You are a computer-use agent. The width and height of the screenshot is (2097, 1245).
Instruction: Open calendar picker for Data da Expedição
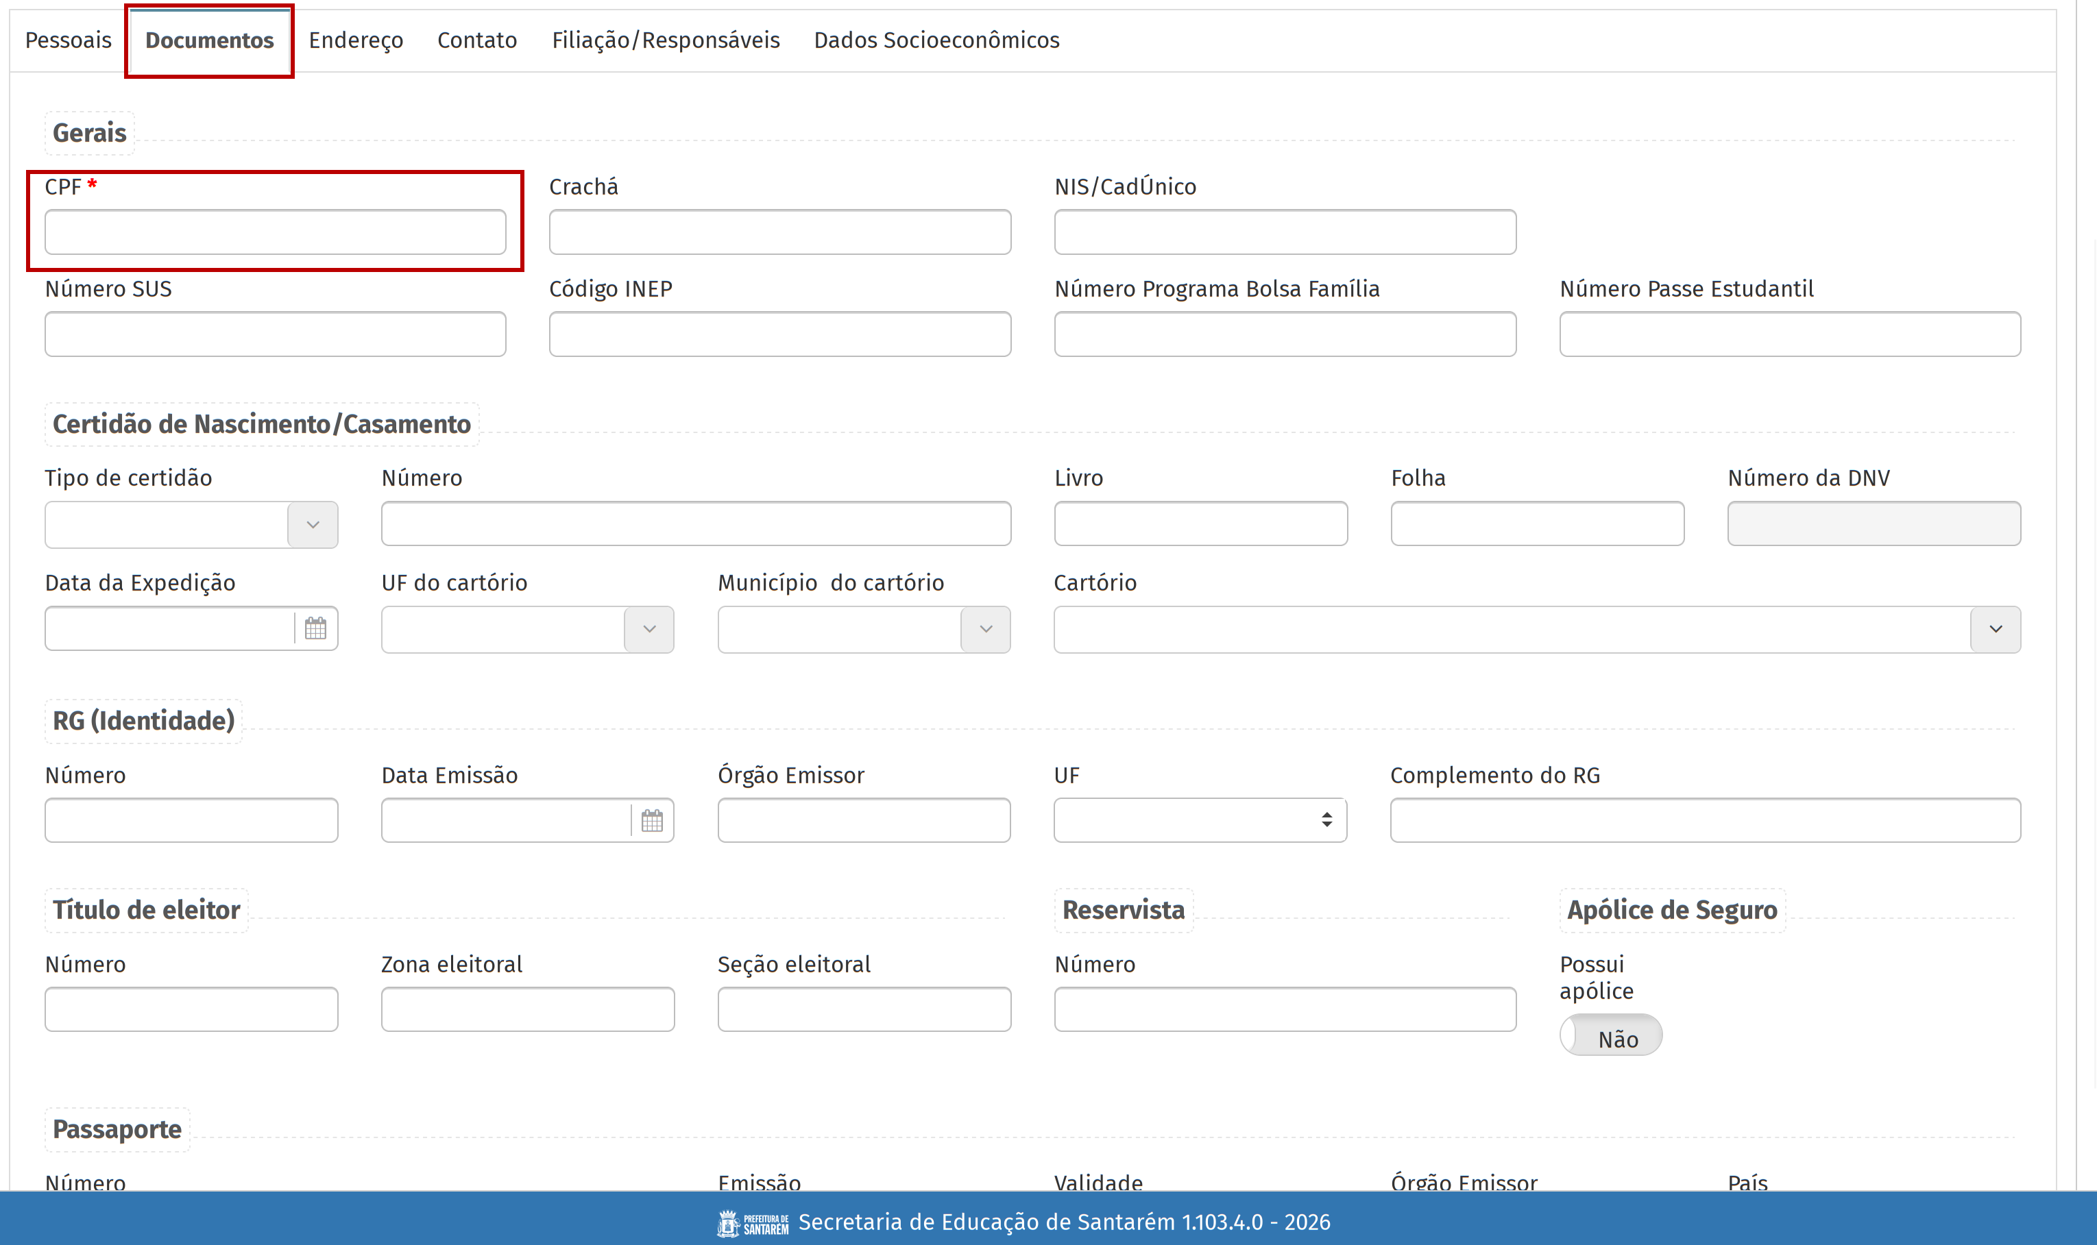click(315, 628)
